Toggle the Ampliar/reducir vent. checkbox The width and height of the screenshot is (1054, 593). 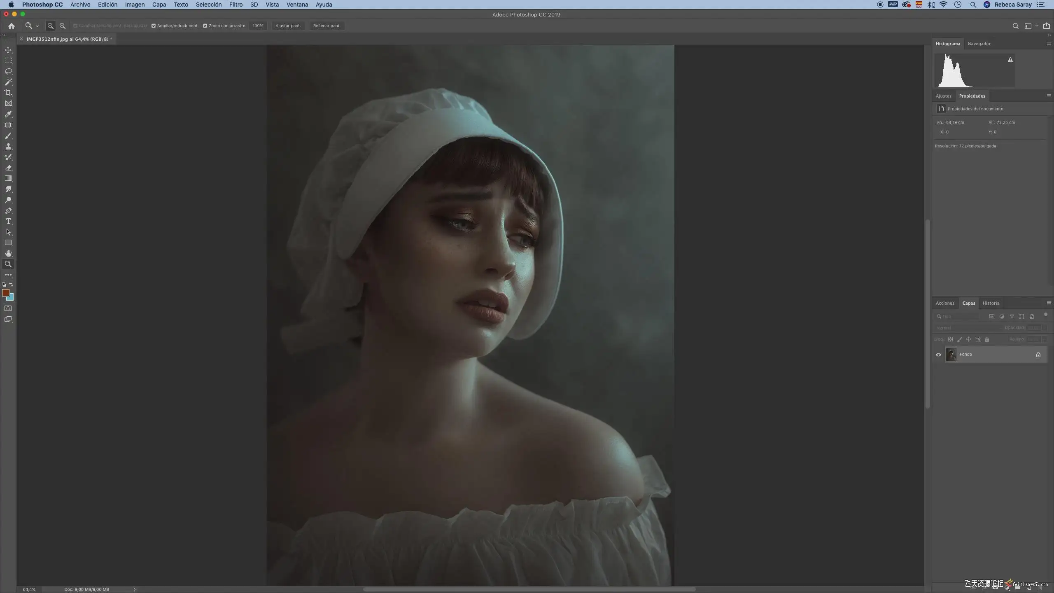154,26
